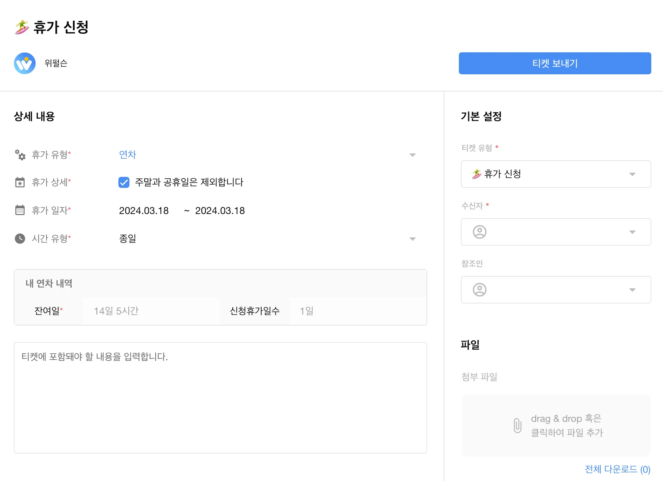Click the person icon in the 수신자 field
This screenshot has width=663, height=481.
coord(480,232)
